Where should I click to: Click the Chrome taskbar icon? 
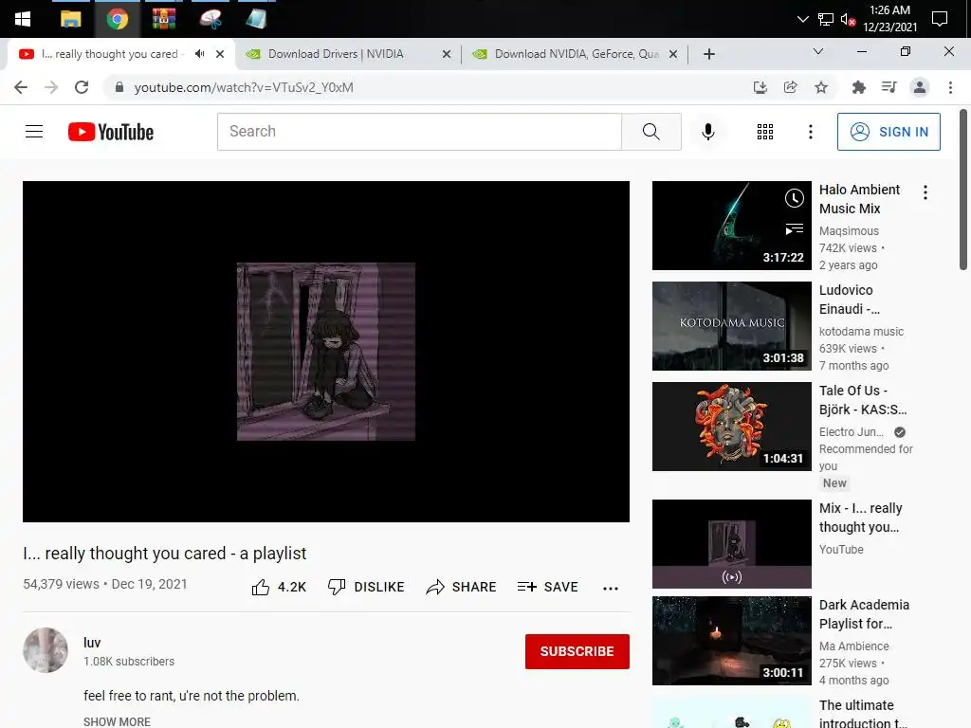pos(117,19)
